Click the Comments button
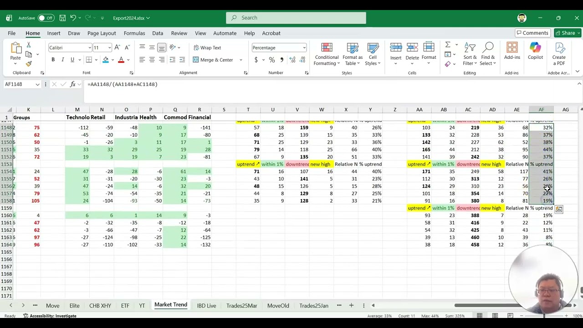This screenshot has height=328, width=583. (532, 33)
